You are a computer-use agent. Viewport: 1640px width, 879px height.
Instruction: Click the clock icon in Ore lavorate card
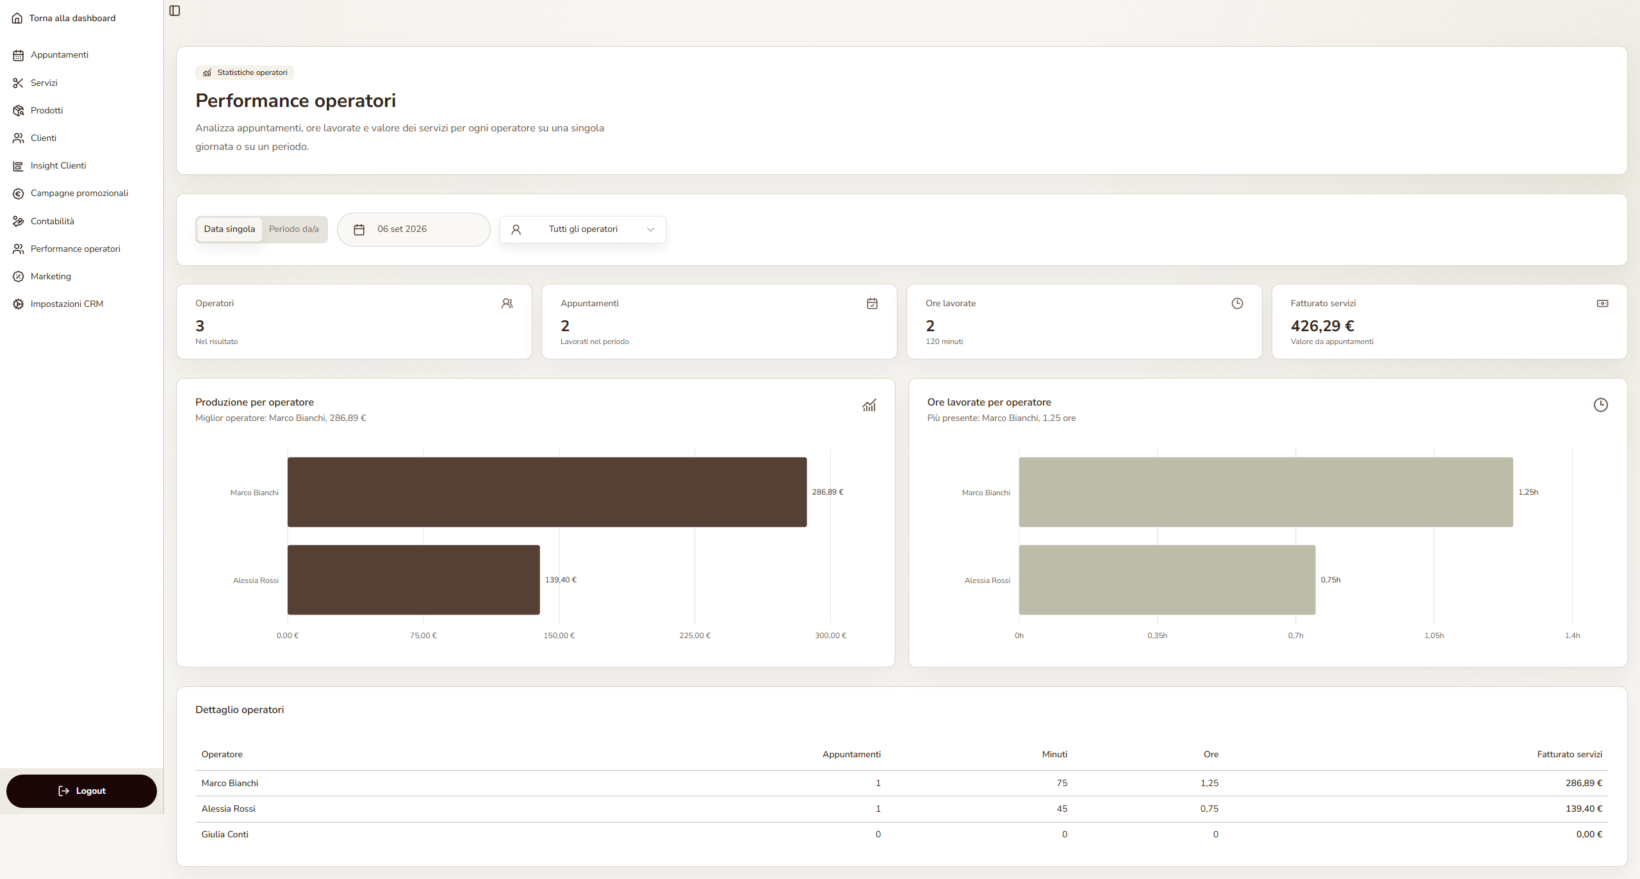pos(1237,303)
